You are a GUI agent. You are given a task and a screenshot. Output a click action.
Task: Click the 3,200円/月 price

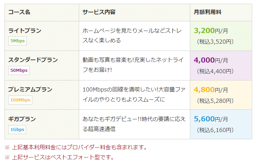(x=211, y=31)
